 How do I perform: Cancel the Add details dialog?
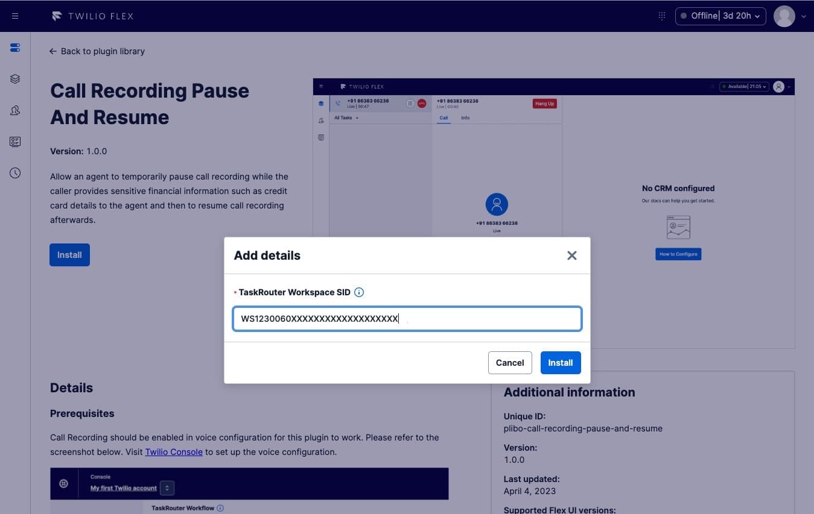click(509, 362)
